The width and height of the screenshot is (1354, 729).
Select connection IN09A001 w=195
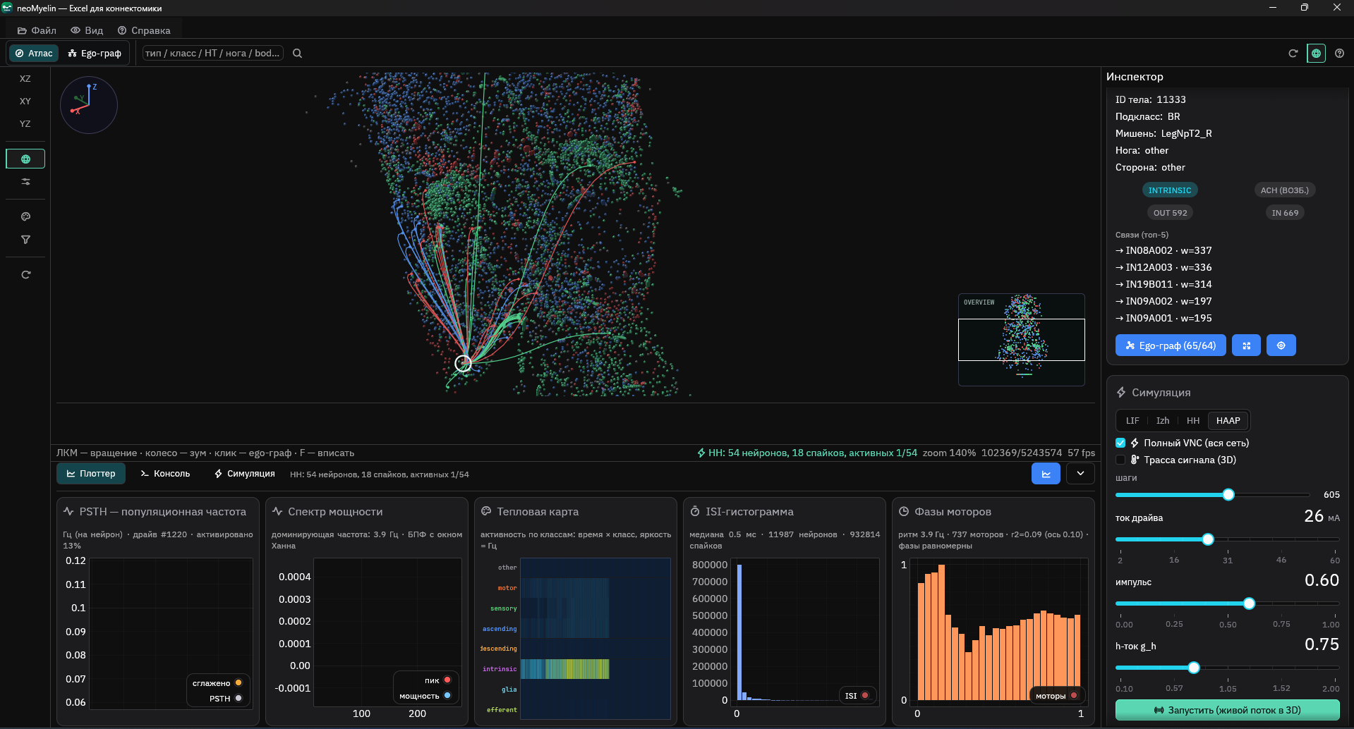pyautogui.click(x=1163, y=318)
